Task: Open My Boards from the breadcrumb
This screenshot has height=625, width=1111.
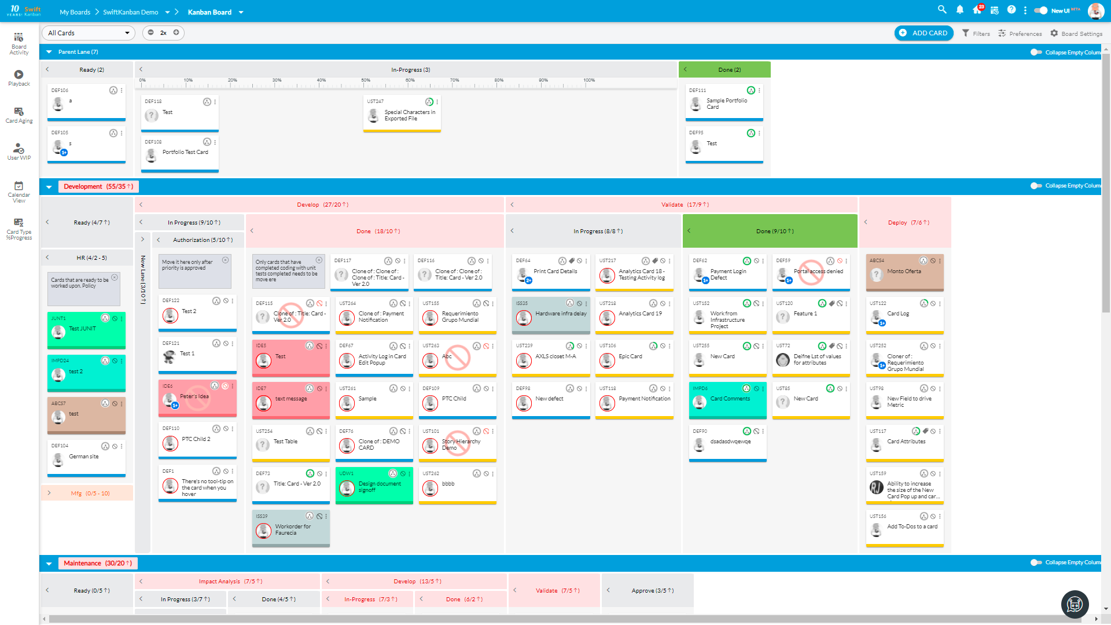Action: click(74, 12)
